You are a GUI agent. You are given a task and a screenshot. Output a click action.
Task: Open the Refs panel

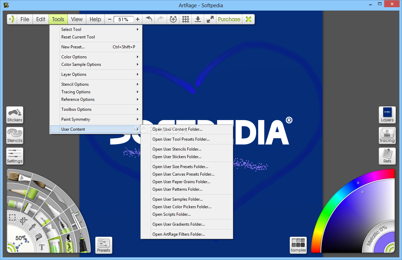[387, 156]
